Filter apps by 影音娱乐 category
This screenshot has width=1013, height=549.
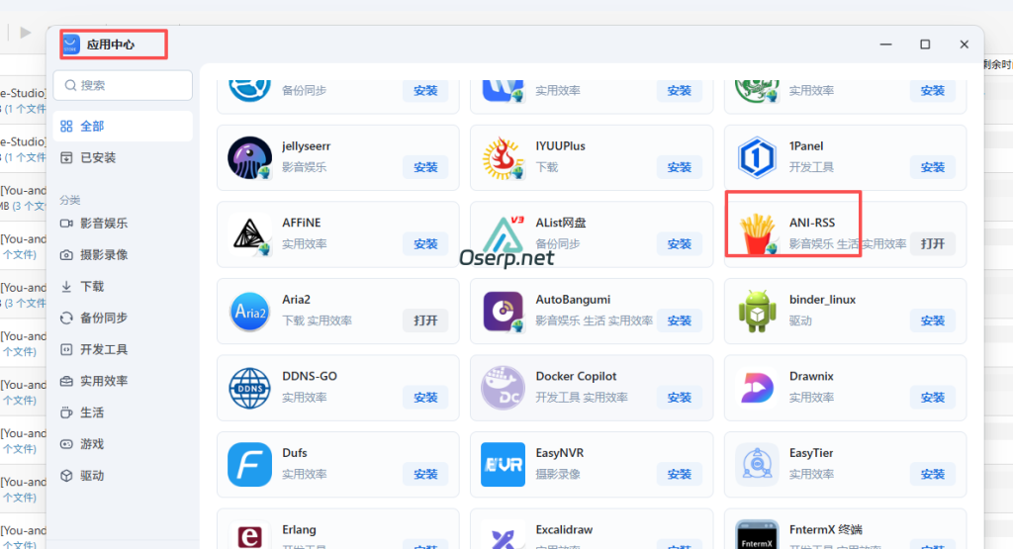click(103, 224)
